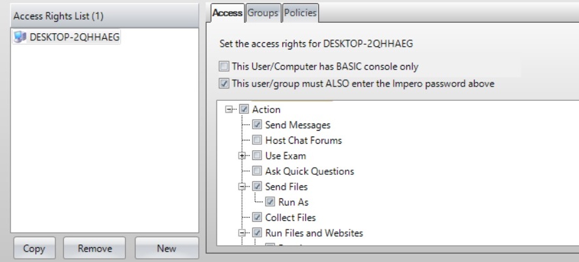The image size is (579, 262).
Task: Collapse the Send Files tree node
Action: pyautogui.click(x=242, y=187)
